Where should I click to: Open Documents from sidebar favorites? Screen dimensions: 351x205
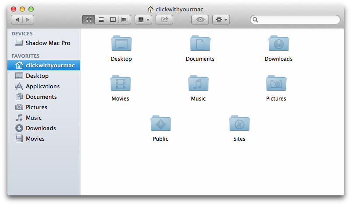(x=44, y=97)
